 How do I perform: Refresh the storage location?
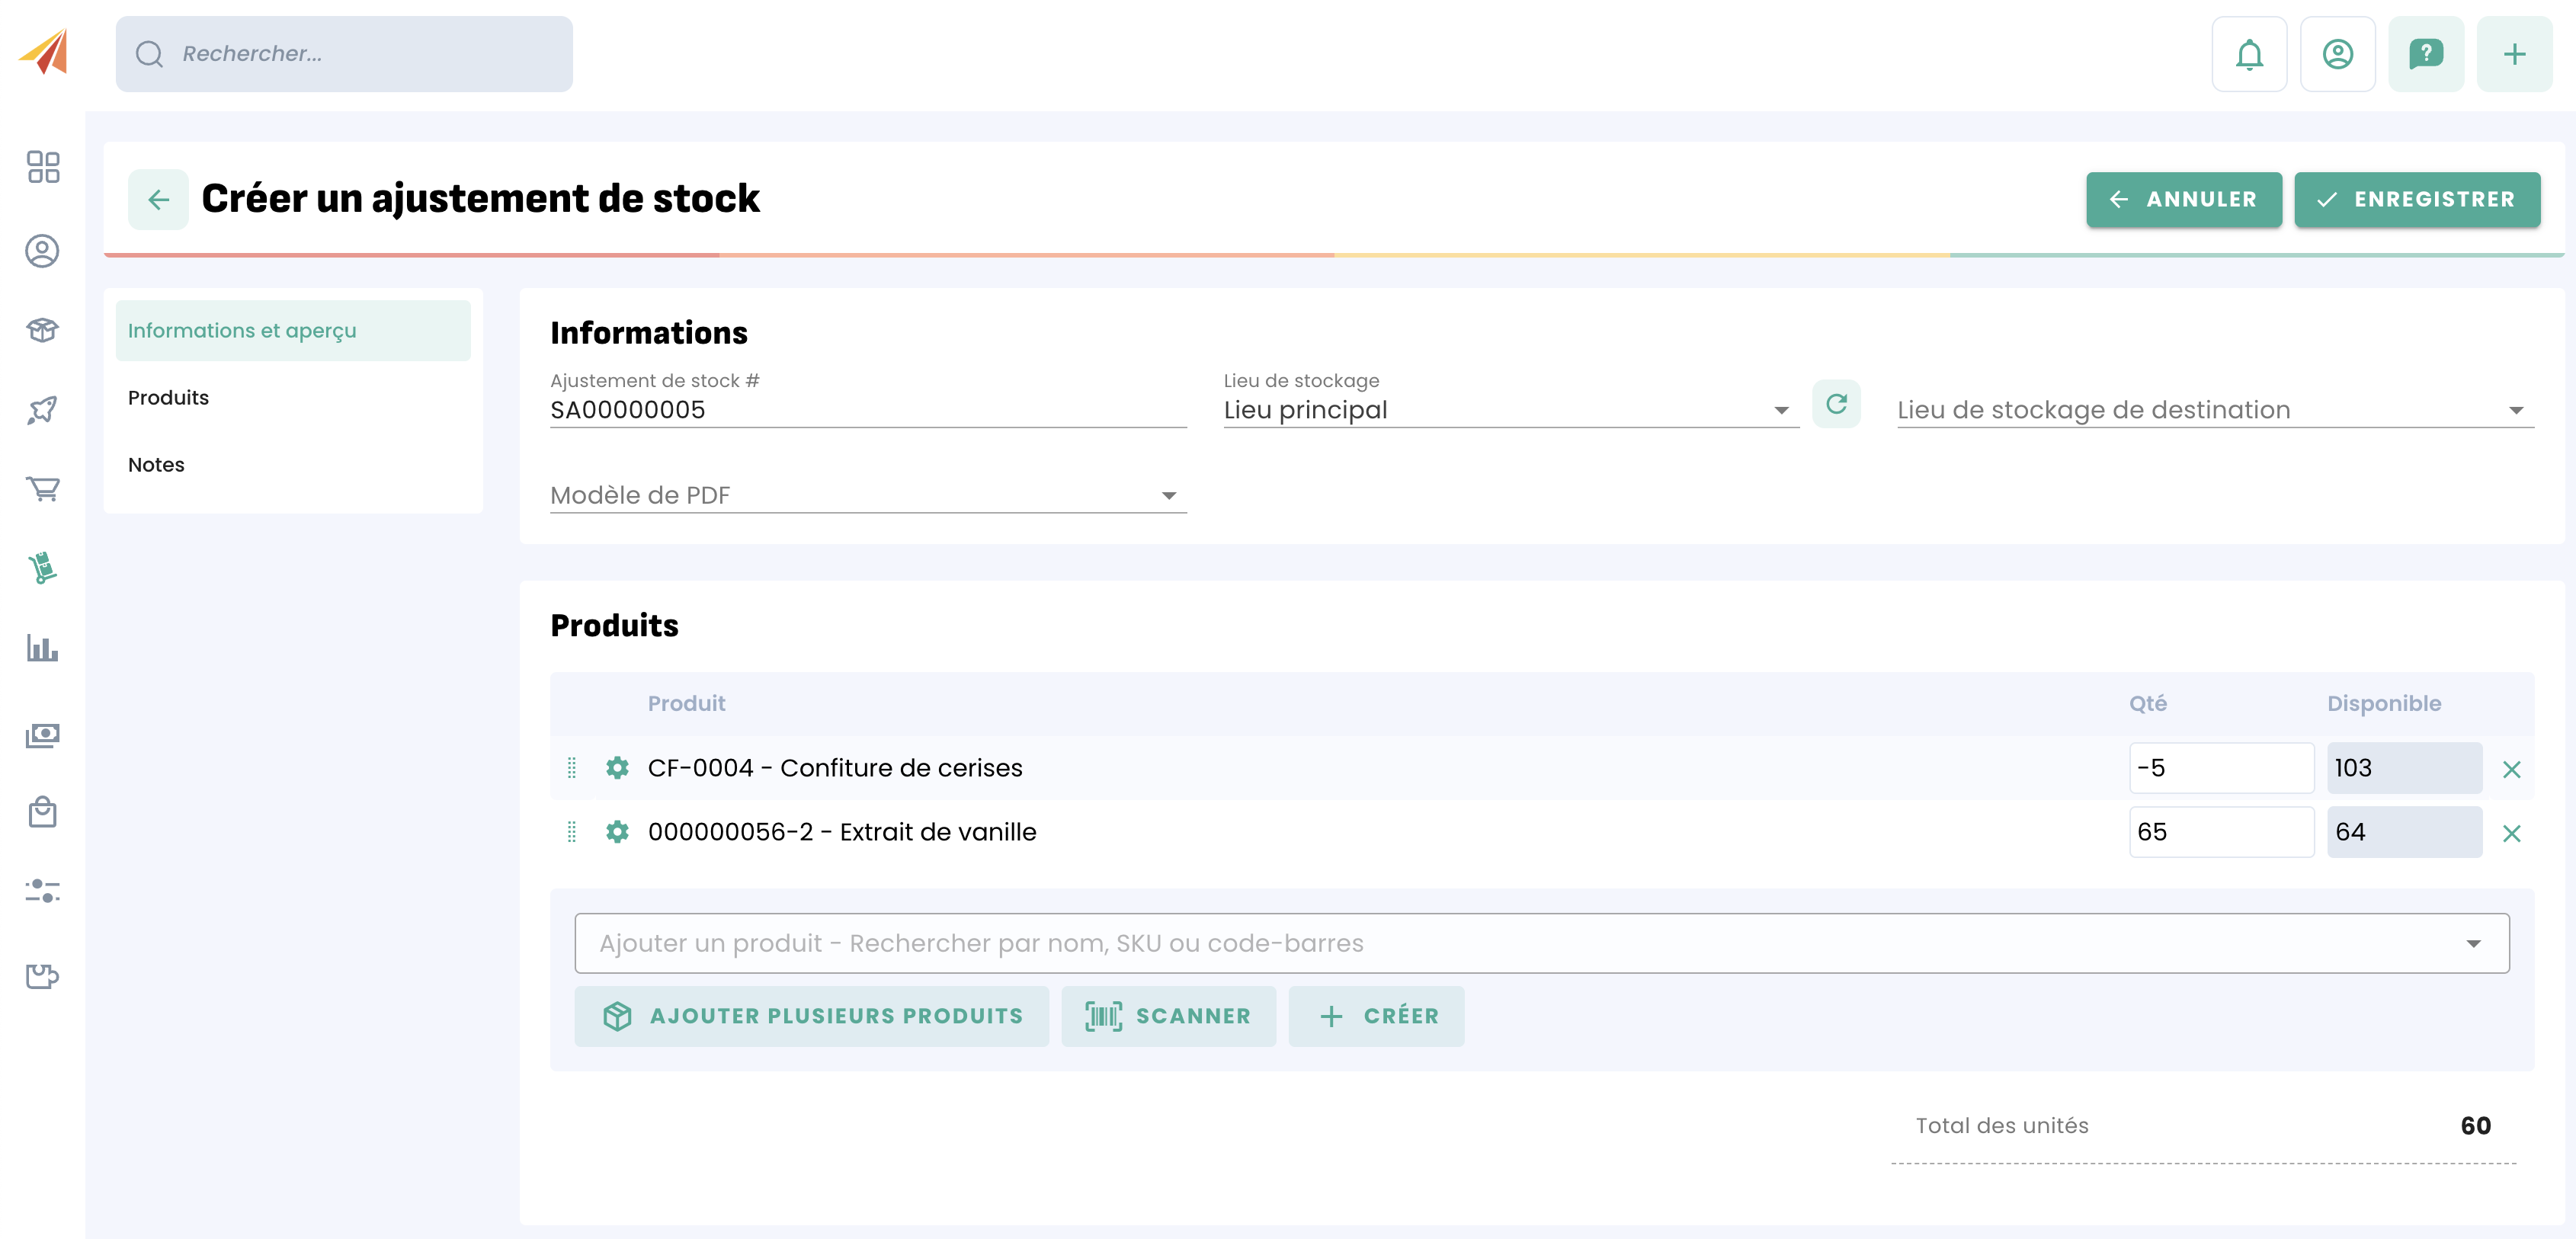click(1836, 404)
